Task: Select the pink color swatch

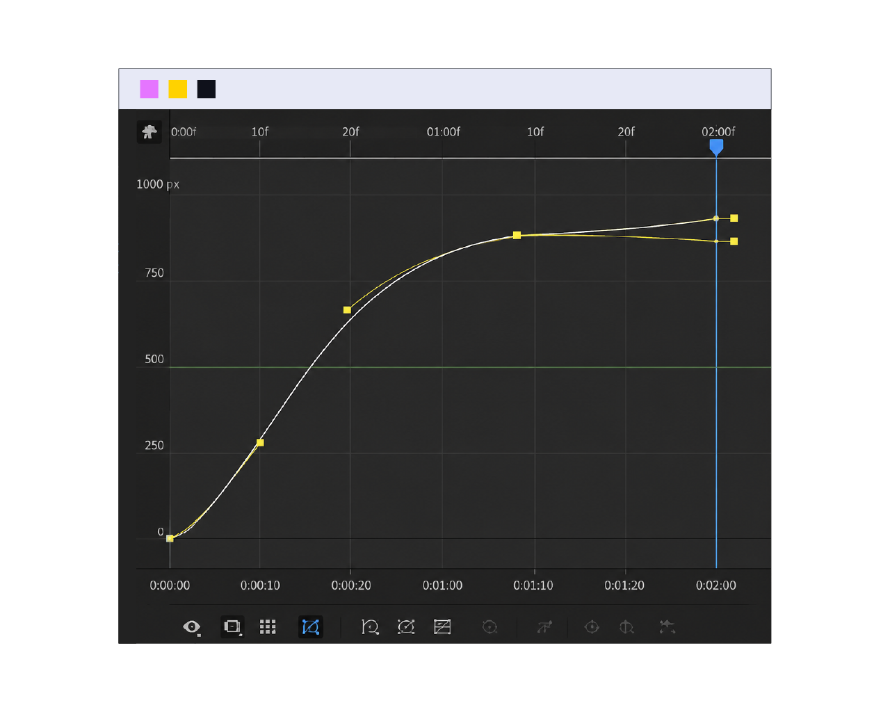Action: 149,89
